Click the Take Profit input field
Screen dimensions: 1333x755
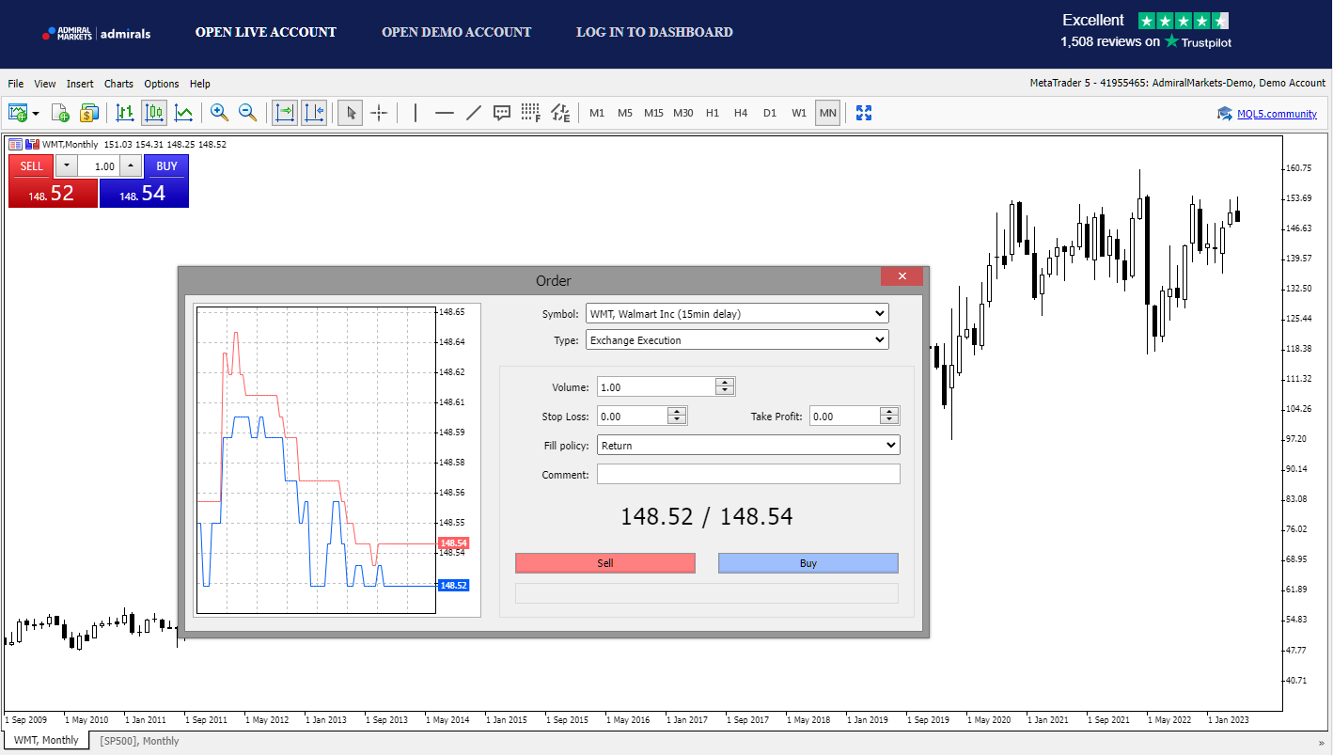(x=844, y=416)
